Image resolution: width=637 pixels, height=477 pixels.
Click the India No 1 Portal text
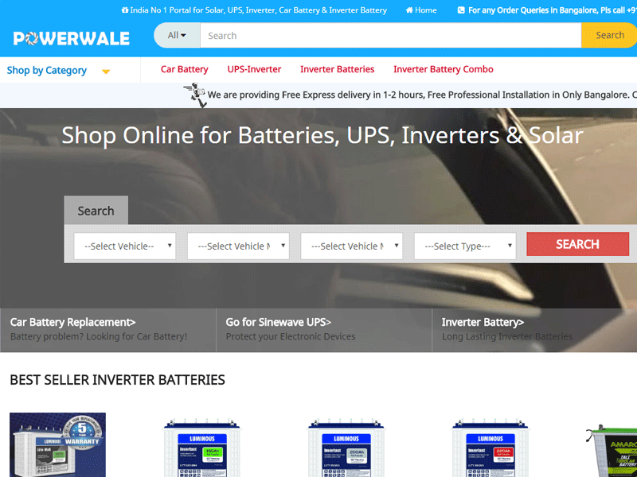(x=258, y=10)
